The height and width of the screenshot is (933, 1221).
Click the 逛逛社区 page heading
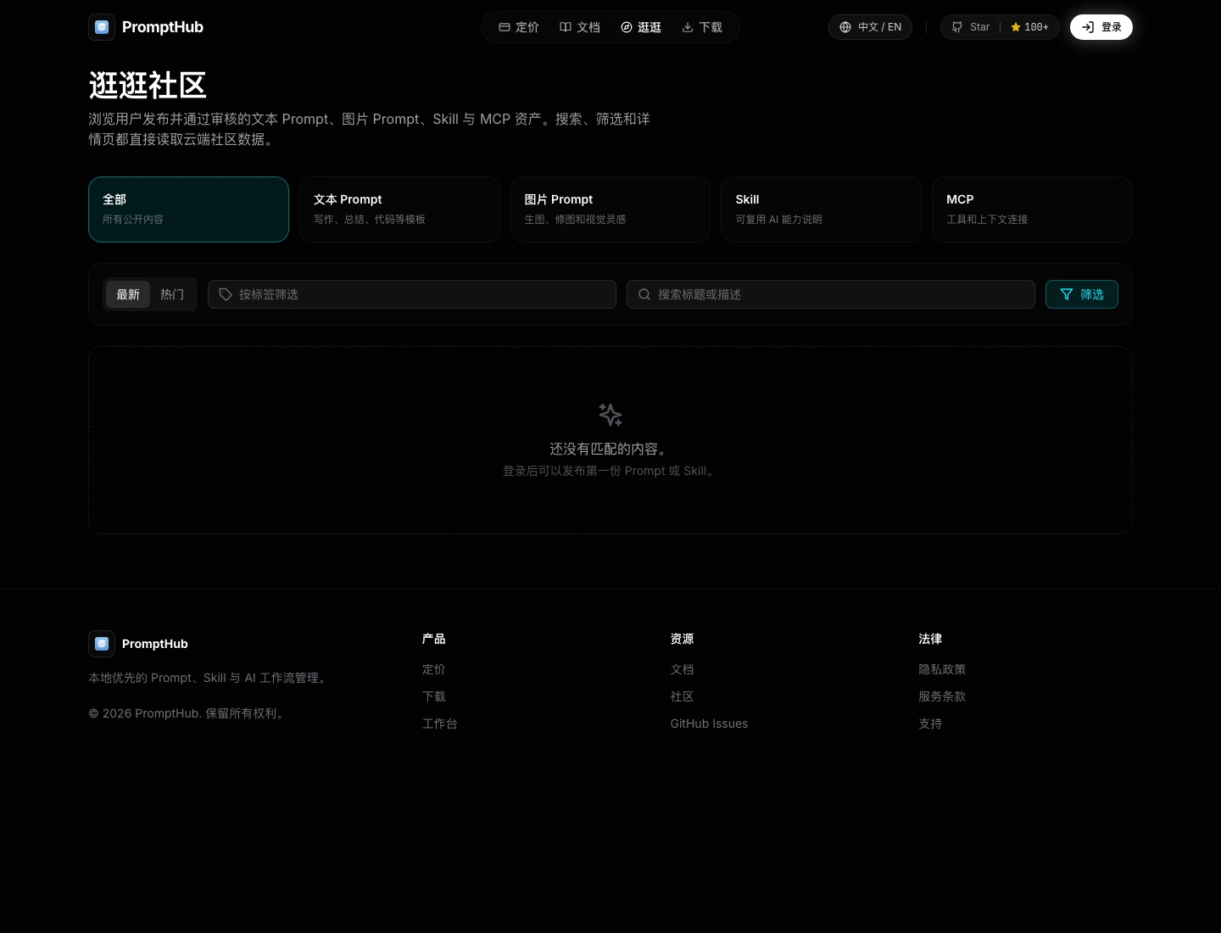tap(148, 85)
